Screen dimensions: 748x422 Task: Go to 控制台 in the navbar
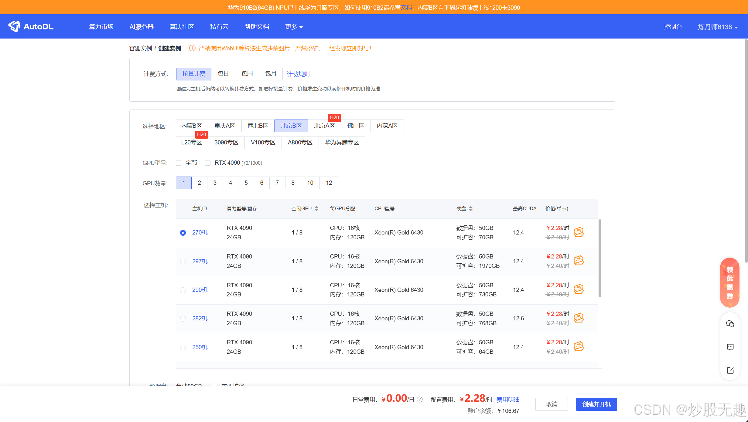click(673, 27)
